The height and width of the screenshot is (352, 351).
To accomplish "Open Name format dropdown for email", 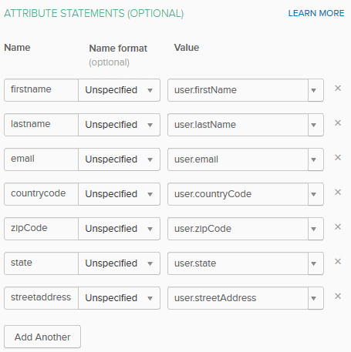I will click(119, 159).
